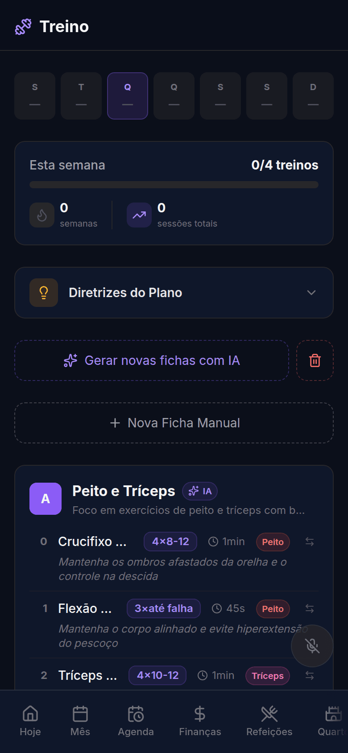Click the Nova Ficha Manual button
348x753 pixels.
[174, 423]
